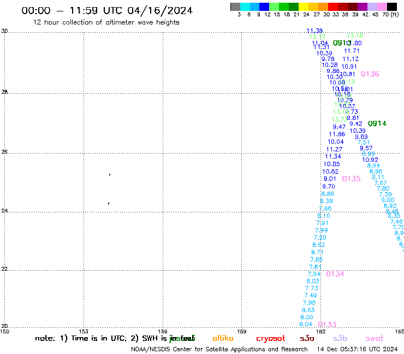Click the wave height value 9.00
The height and width of the screenshot is (354, 404).
point(388,200)
